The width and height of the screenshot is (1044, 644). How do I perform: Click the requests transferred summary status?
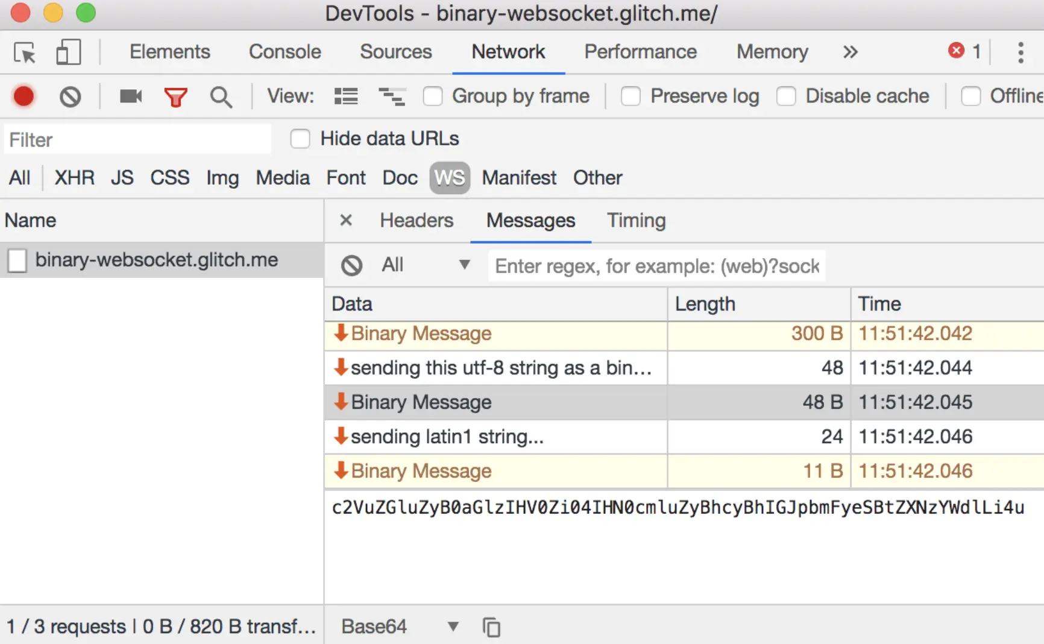point(162,627)
